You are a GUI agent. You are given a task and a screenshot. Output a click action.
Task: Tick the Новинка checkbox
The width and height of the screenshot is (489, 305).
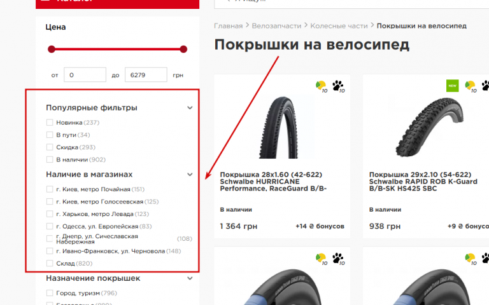tap(50, 122)
